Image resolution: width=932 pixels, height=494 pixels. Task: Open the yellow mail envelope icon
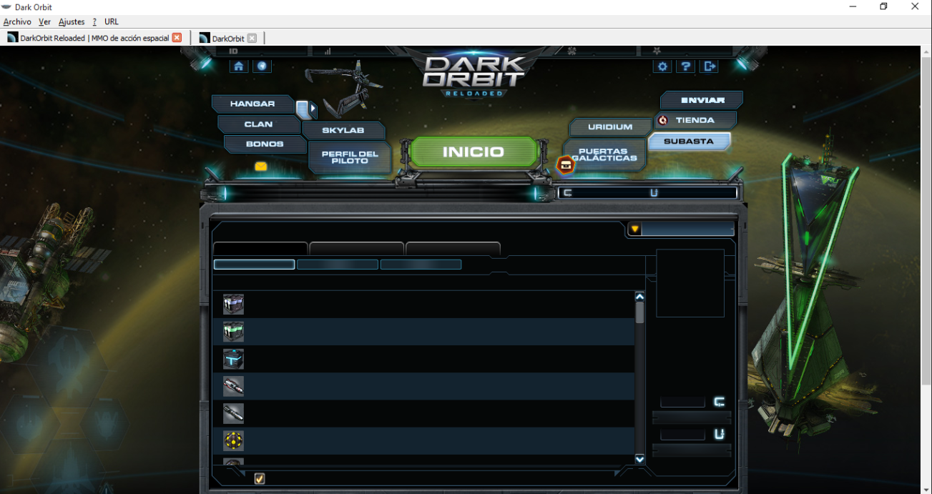pyautogui.click(x=261, y=166)
